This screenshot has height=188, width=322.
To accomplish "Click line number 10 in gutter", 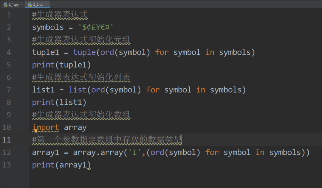I will tap(7, 127).
